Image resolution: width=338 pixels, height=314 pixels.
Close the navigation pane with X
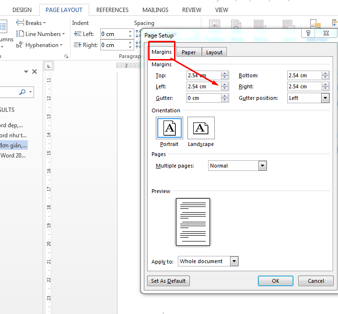click(35, 72)
